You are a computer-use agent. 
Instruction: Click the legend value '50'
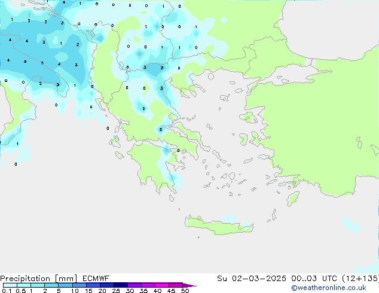[x=185, y=291]
